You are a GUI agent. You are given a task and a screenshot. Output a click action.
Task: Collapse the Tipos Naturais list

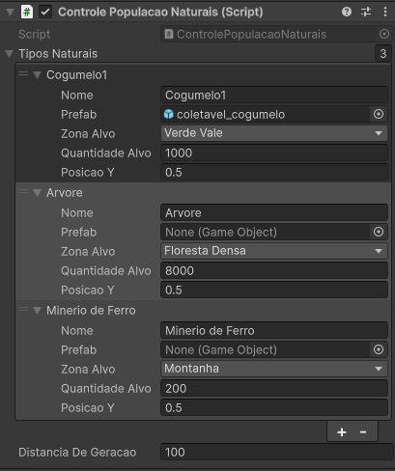[x=10, y=54]
